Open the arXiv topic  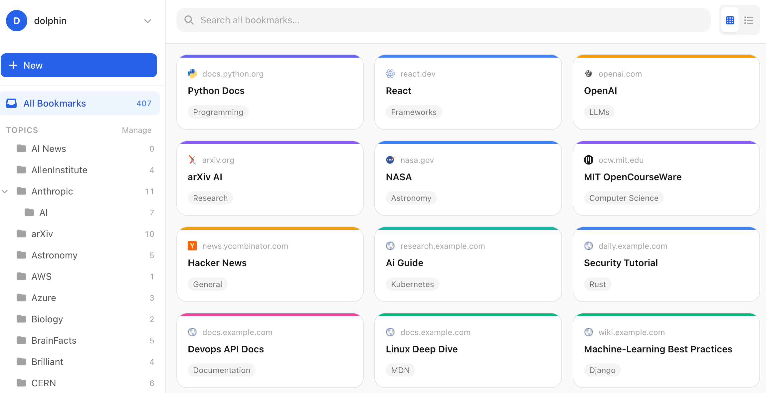[x=80, y=234]
